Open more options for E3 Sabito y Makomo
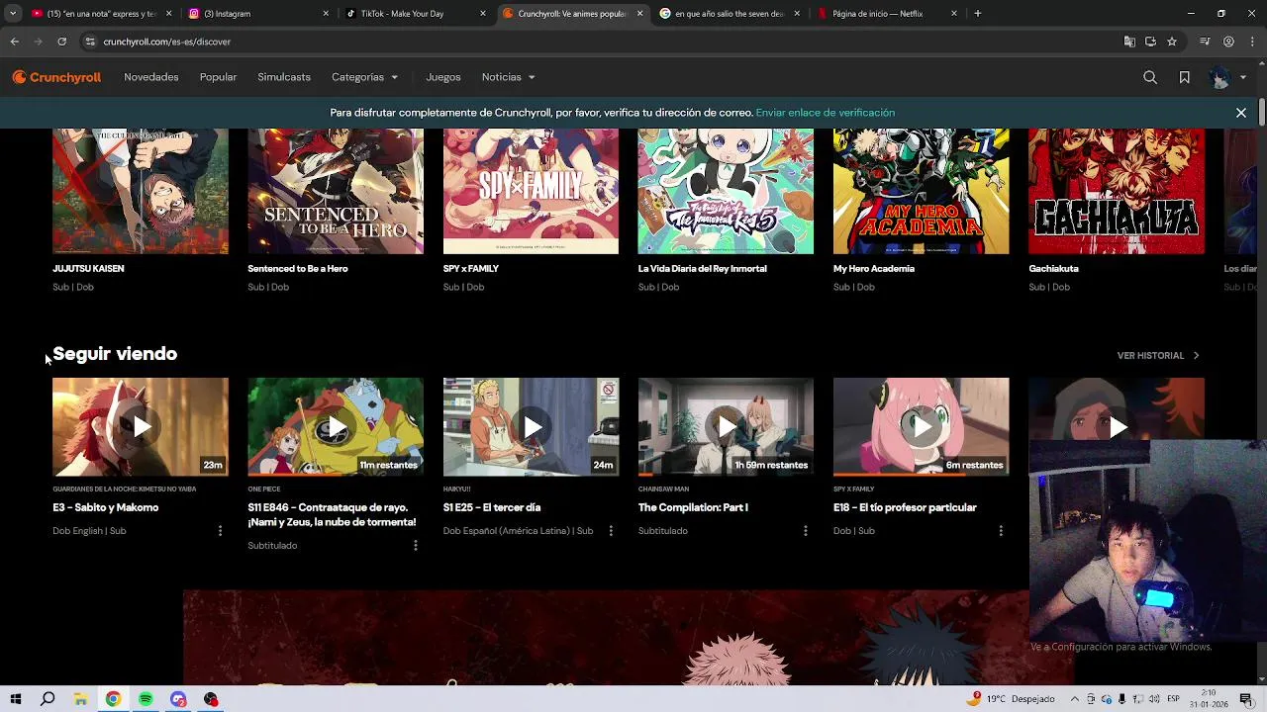The height and width of the screenshot is (712, 1267). pyautogui.click(x=220, y=531)
